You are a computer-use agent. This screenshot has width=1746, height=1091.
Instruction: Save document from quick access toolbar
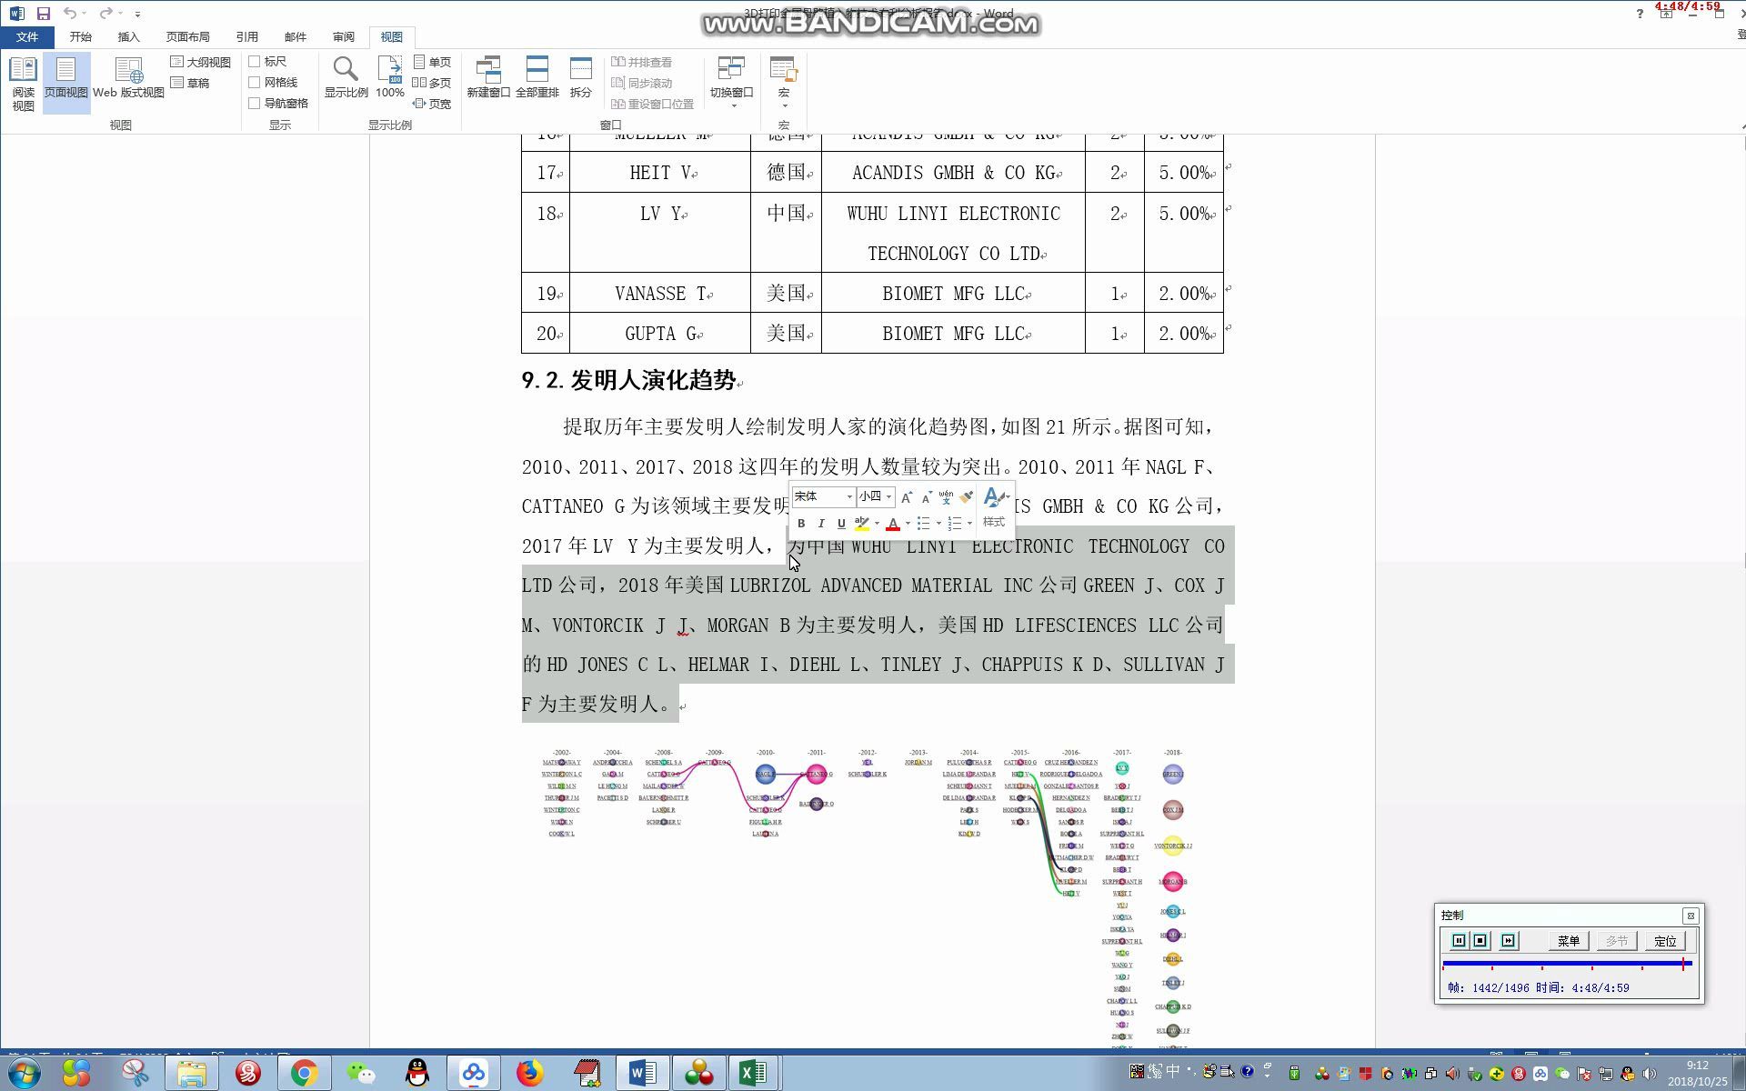(x=43, y=14)
